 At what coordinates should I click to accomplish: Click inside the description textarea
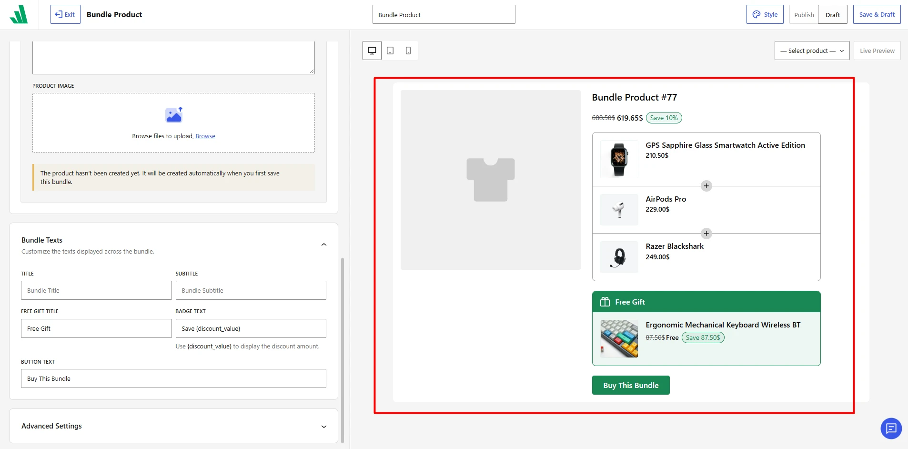[x=173, y=57]
